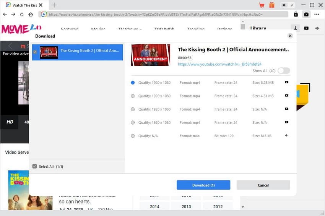
Task: Open the YouTube video URL link
Action: coord(219,64)
